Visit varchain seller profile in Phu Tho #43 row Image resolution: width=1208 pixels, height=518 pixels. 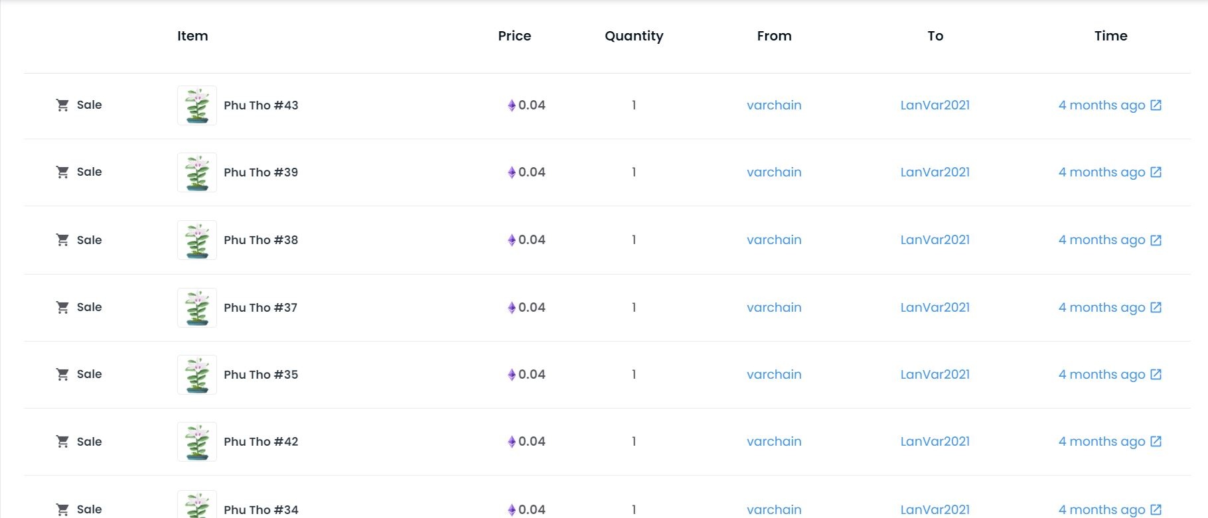(774, 105)
